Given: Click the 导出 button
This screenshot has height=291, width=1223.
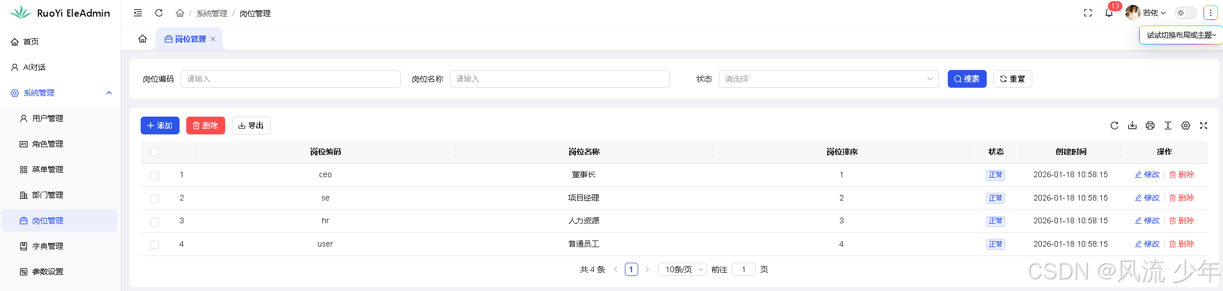Looking at the screenshot, I should [x=251, y=126].
